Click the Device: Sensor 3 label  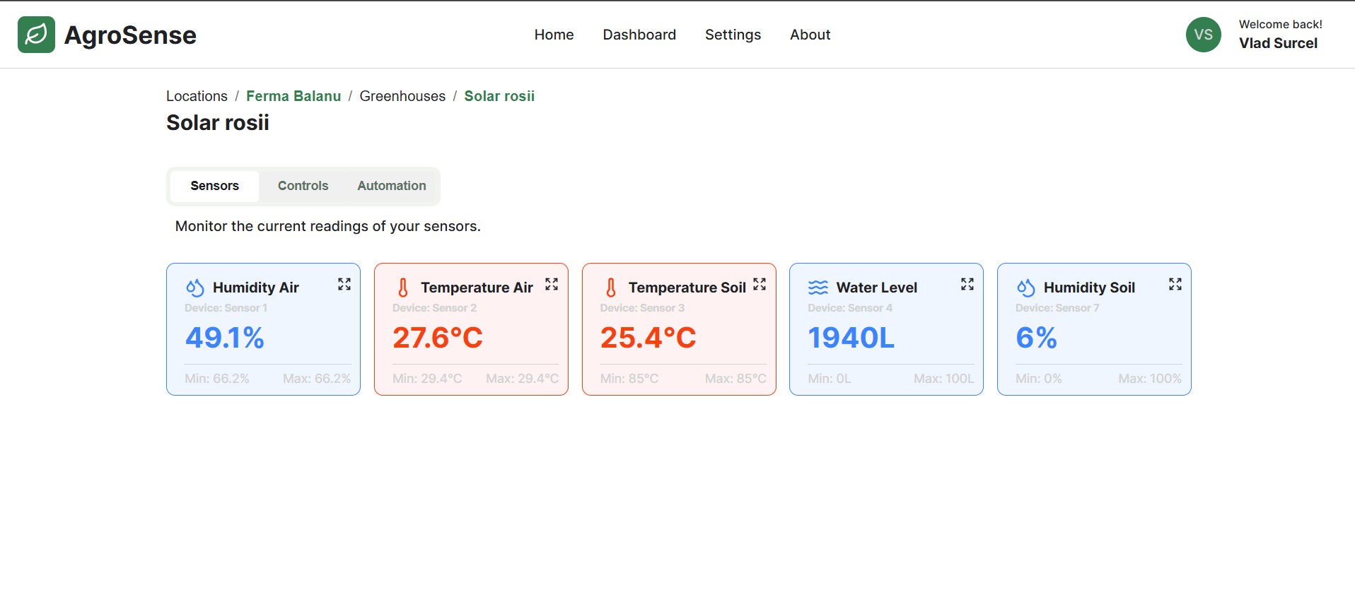point(642,308)
